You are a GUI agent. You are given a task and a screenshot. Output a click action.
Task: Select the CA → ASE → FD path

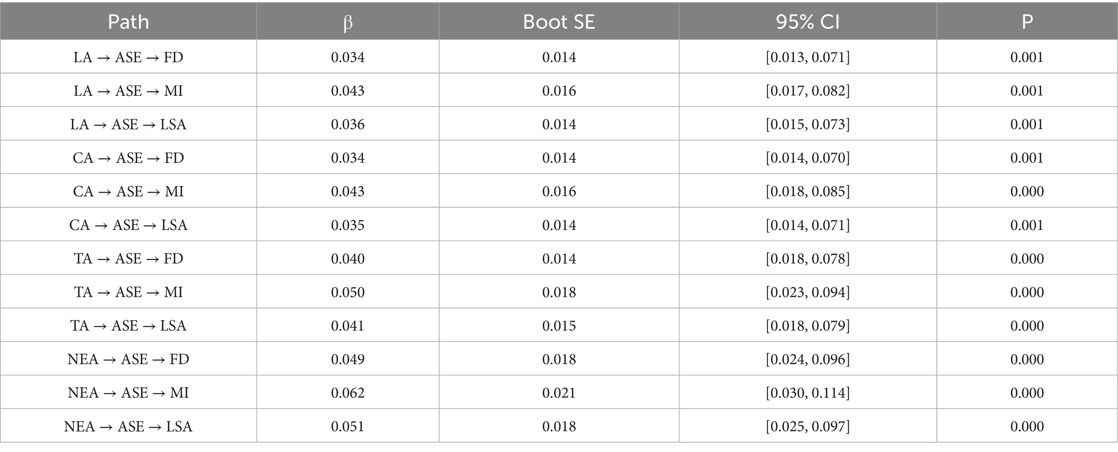point(128,157)
